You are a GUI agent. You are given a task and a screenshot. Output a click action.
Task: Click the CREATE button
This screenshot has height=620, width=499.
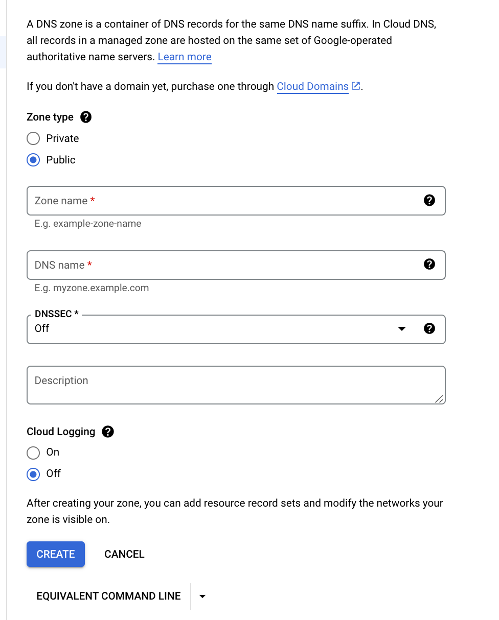55,554
